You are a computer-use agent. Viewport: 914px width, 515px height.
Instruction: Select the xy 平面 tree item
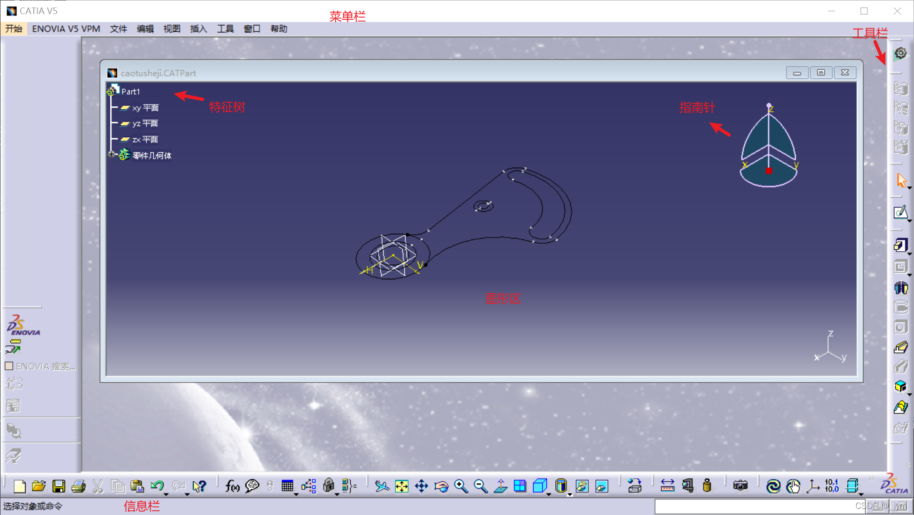click(x=145, y=108)
